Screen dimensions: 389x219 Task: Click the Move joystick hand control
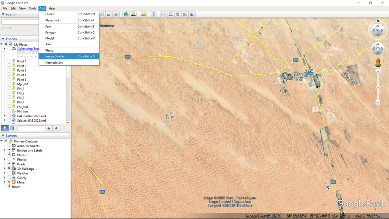pos(378,48)
